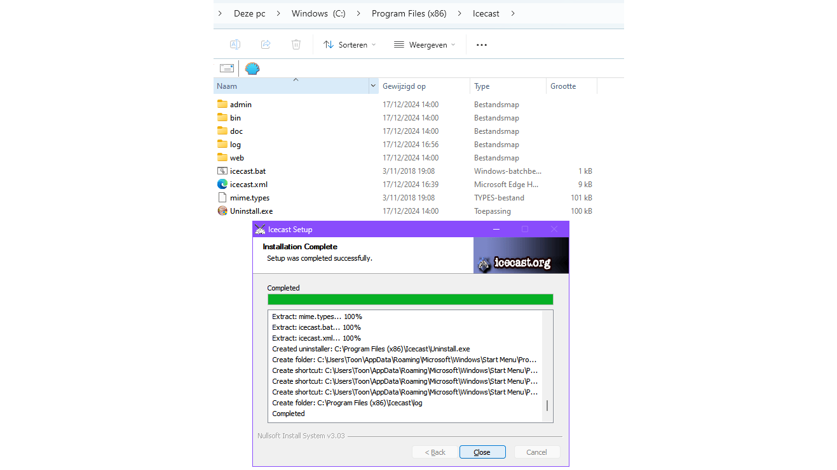The image size is (837, 470).
Task: Click the Icecast Setup title bar icon
Action: tap(259, 230)
